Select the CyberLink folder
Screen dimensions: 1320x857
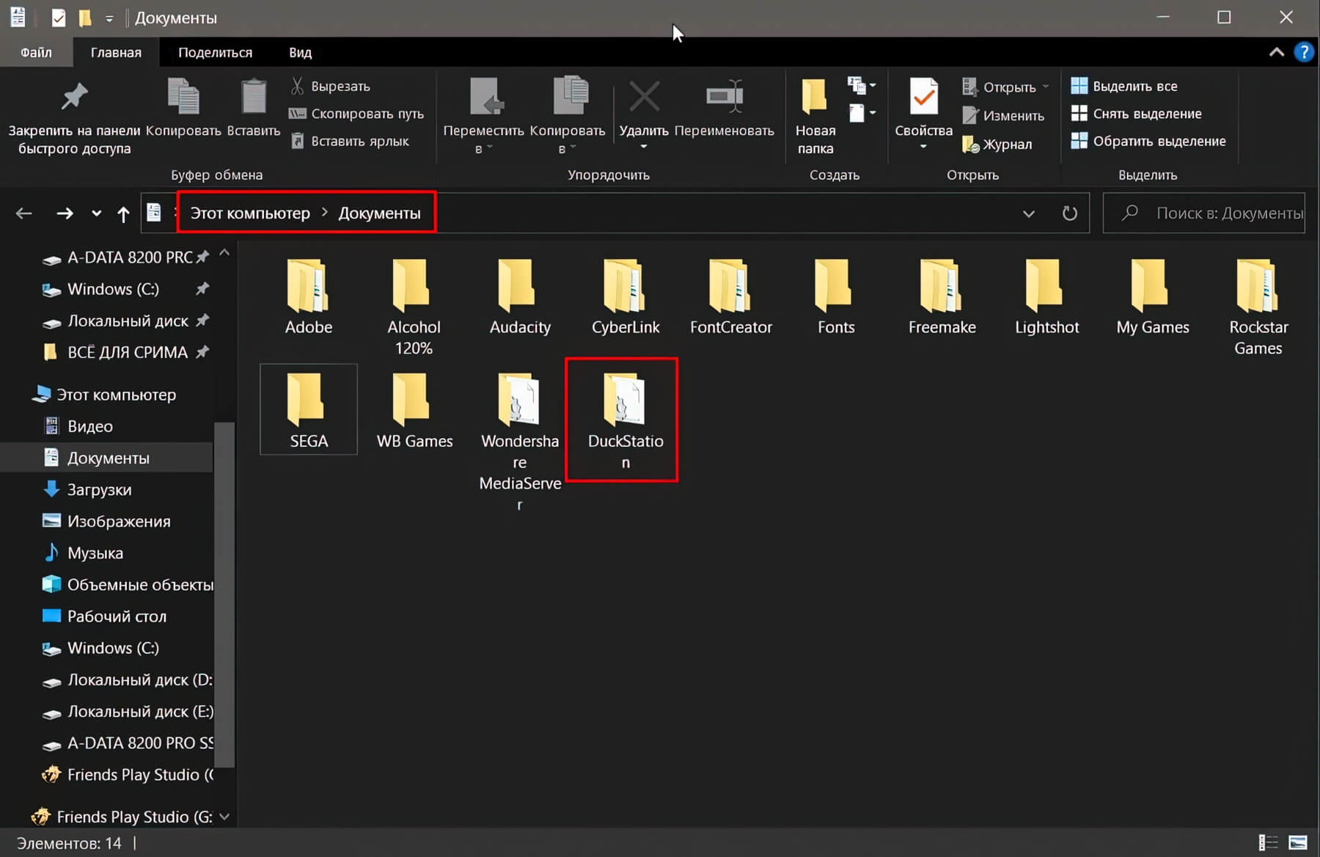pyautogui.click(x=625, y=297)
